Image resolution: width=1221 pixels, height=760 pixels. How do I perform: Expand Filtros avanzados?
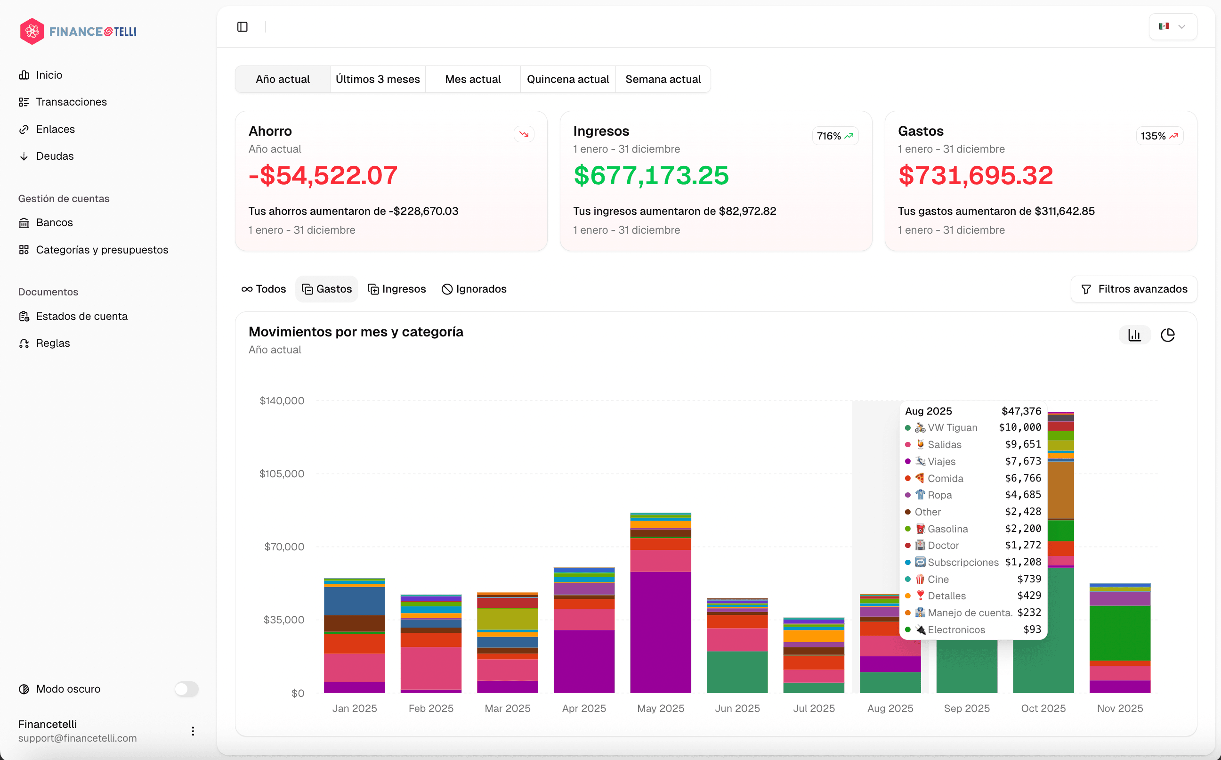(1133, 289)
